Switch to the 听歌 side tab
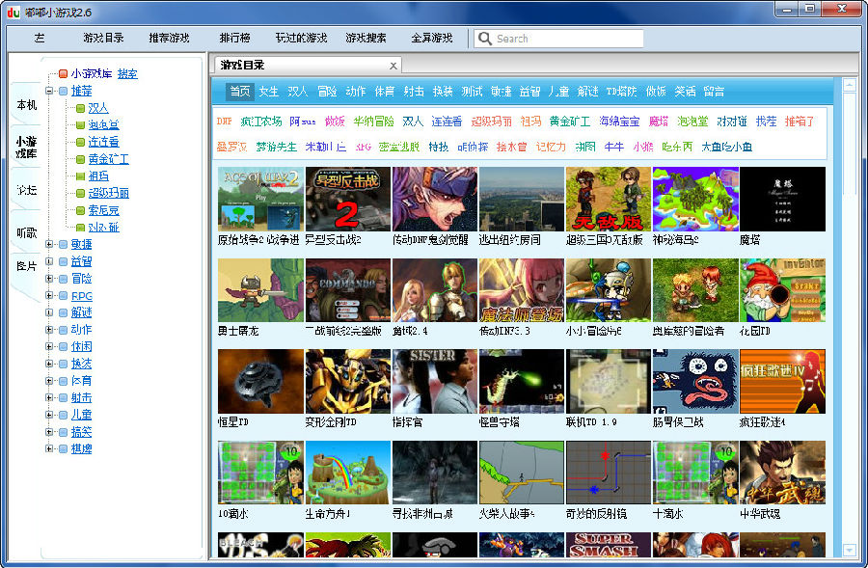868x568 pixels. point(27,232)
